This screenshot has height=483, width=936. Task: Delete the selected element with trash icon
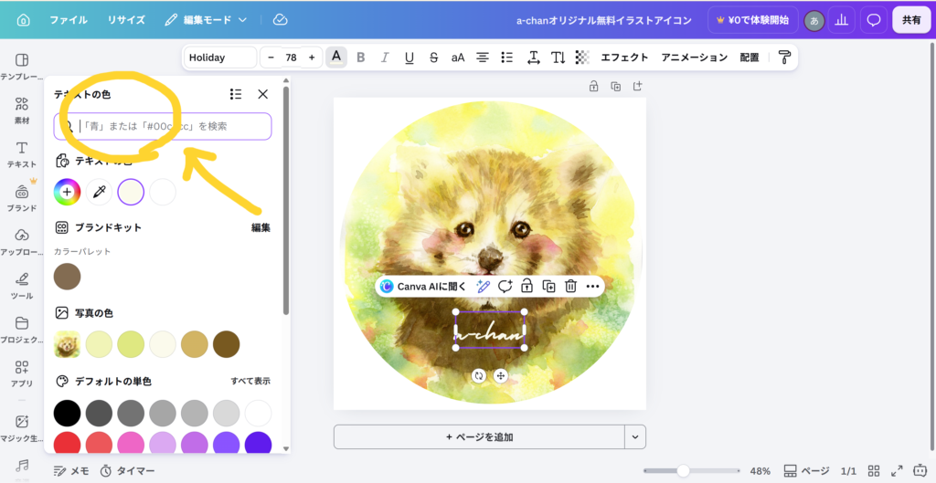coord(570,286)
